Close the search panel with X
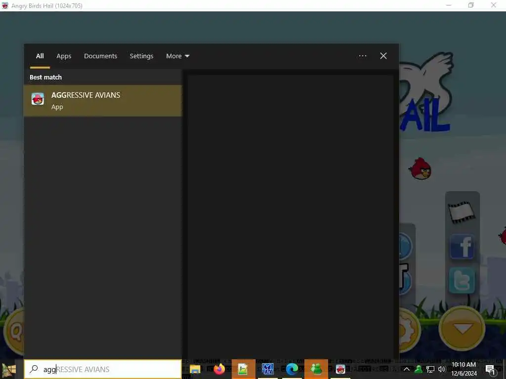The image size is (506, 379). pos(383,56)
